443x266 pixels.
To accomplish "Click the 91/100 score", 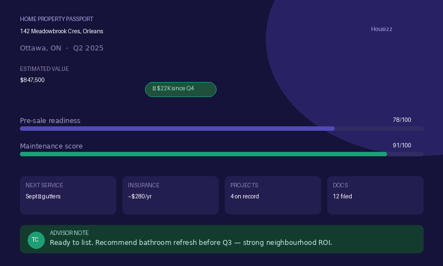I will pyautogui.click(x=402, y=145).
